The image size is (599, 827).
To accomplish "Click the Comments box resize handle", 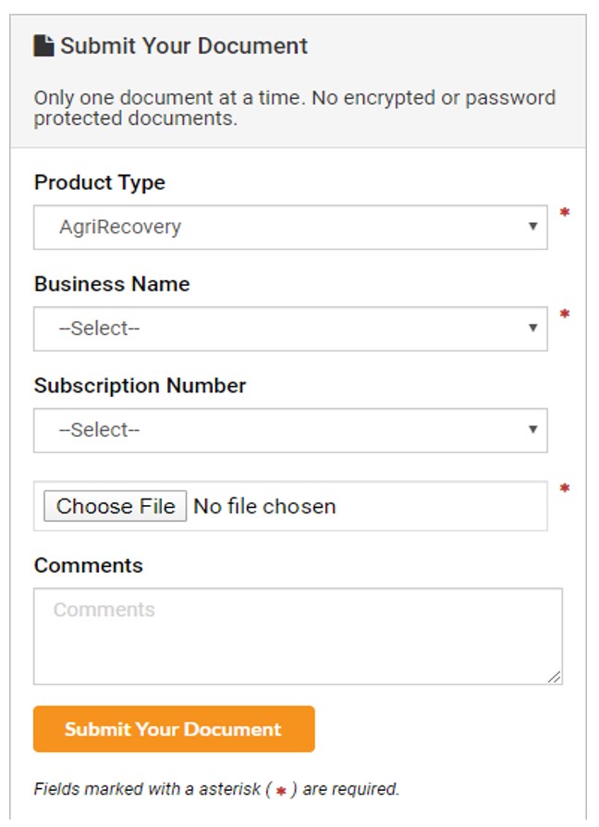I will tap(554, 677).
